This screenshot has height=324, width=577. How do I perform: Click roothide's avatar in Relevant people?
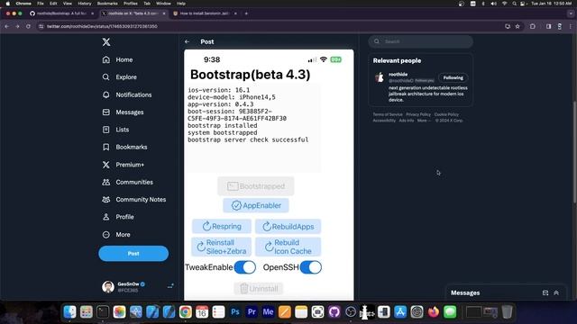[380, 77]
